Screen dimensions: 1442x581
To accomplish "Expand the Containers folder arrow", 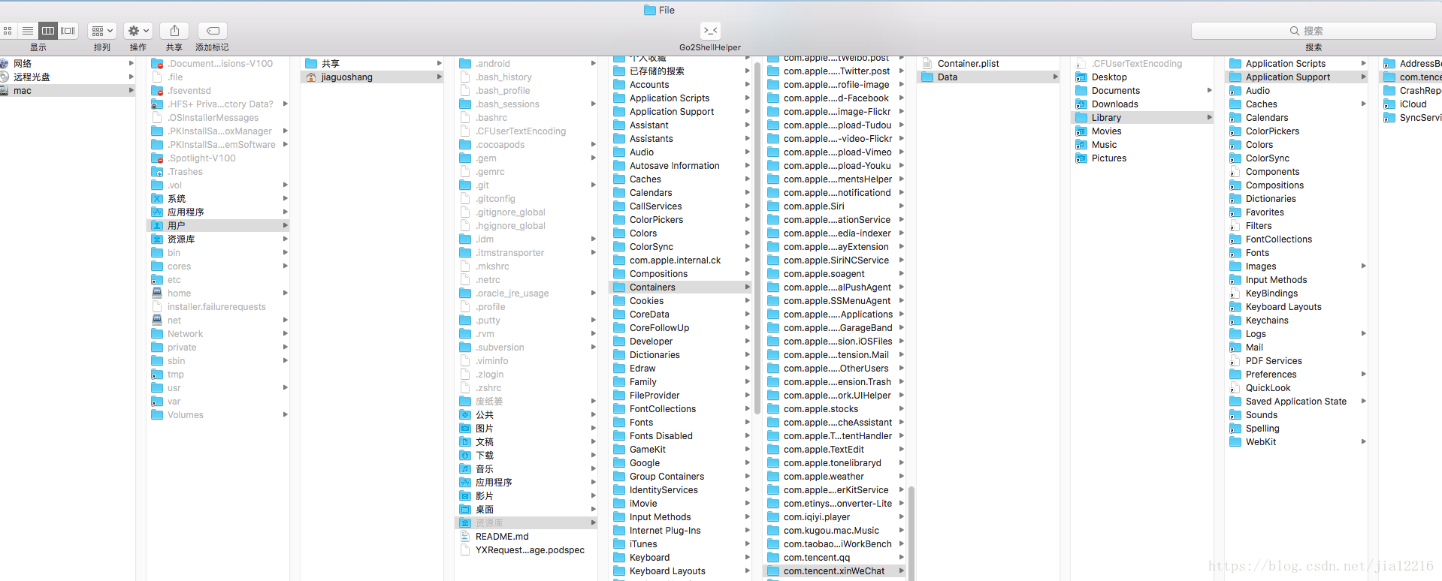I will (x=747, y=287).
